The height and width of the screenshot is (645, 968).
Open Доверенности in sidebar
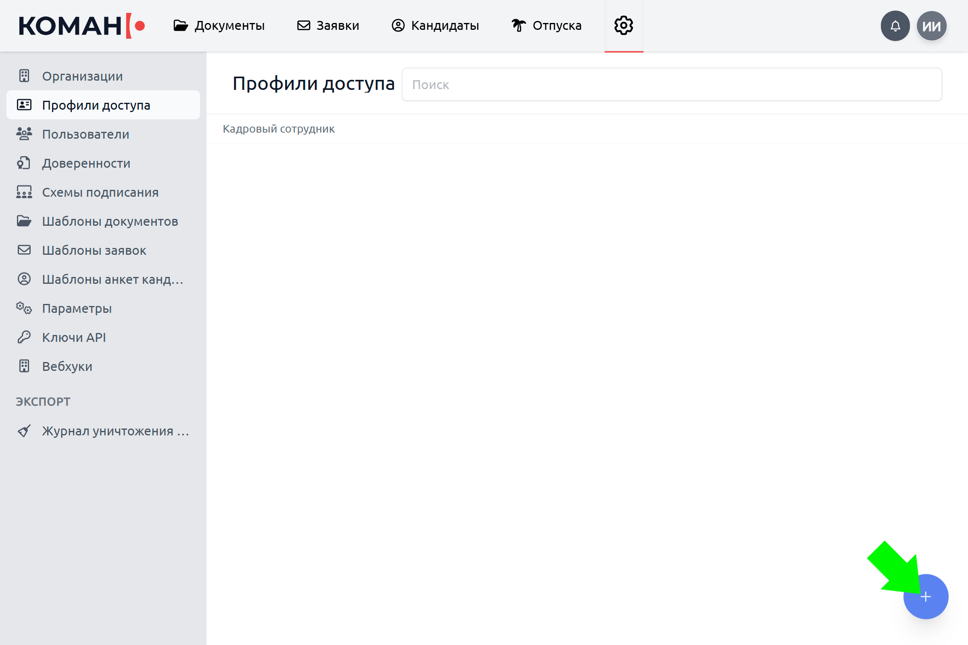click(x=86, y=163)
